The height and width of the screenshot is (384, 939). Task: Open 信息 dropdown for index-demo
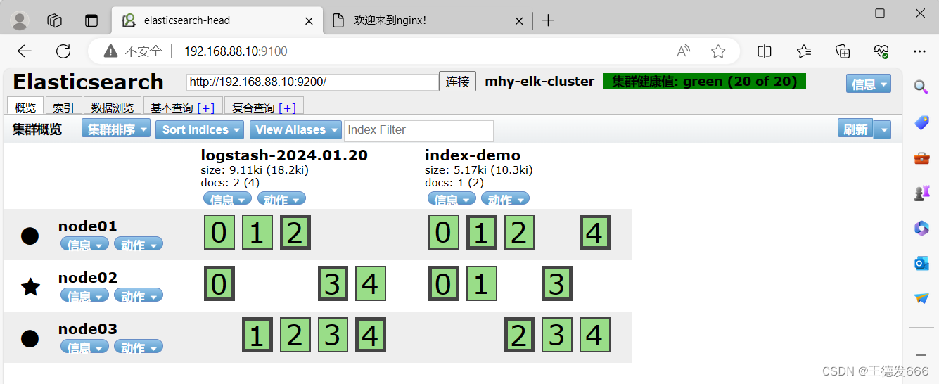click(452, 199)
